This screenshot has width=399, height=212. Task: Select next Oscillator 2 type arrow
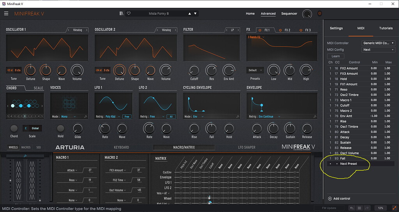point(176,30)
